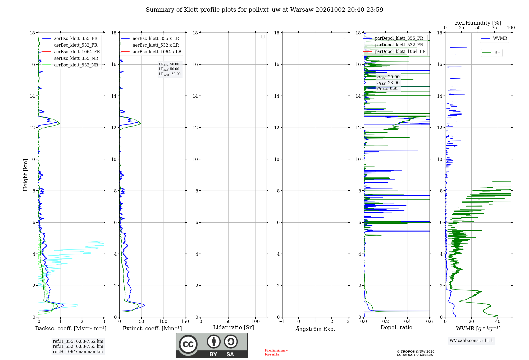Click the LR355: 50.00 annotation
Image resolution: width=529 pixels, height=360 pixels.
tap(169, 64)
